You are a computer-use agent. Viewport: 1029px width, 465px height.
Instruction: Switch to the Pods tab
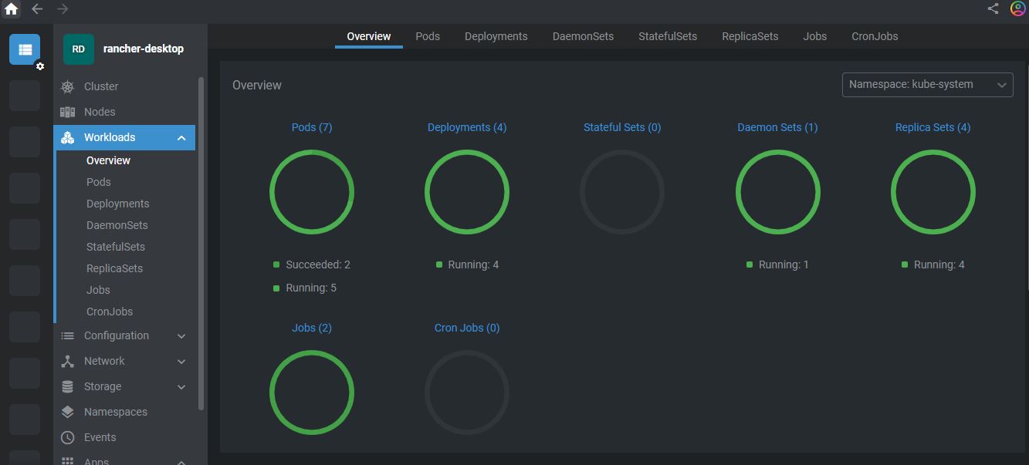point(428,35)
